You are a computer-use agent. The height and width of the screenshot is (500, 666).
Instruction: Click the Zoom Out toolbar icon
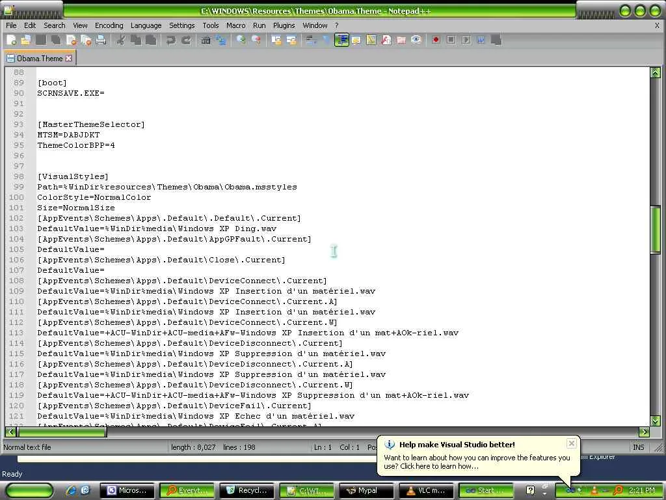(x=256, y=40)
